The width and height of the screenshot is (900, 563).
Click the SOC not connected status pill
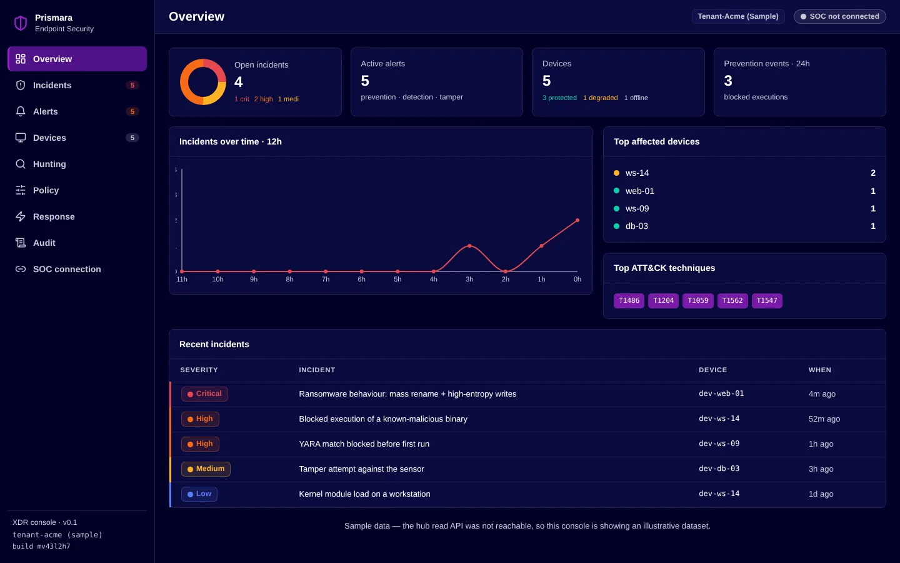839,16
